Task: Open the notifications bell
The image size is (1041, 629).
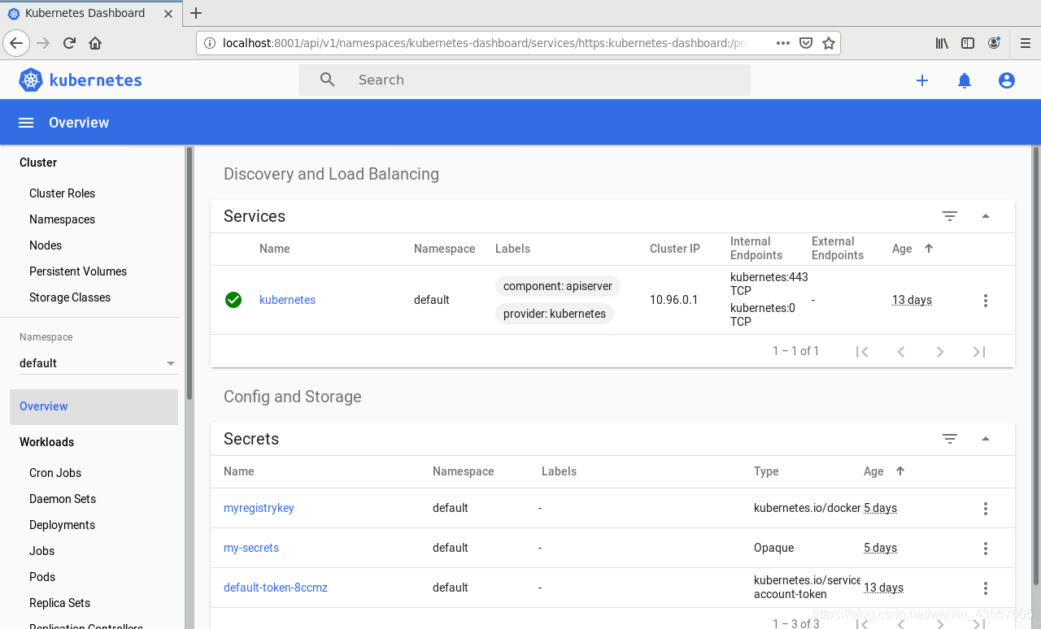Action: (965, 80)
